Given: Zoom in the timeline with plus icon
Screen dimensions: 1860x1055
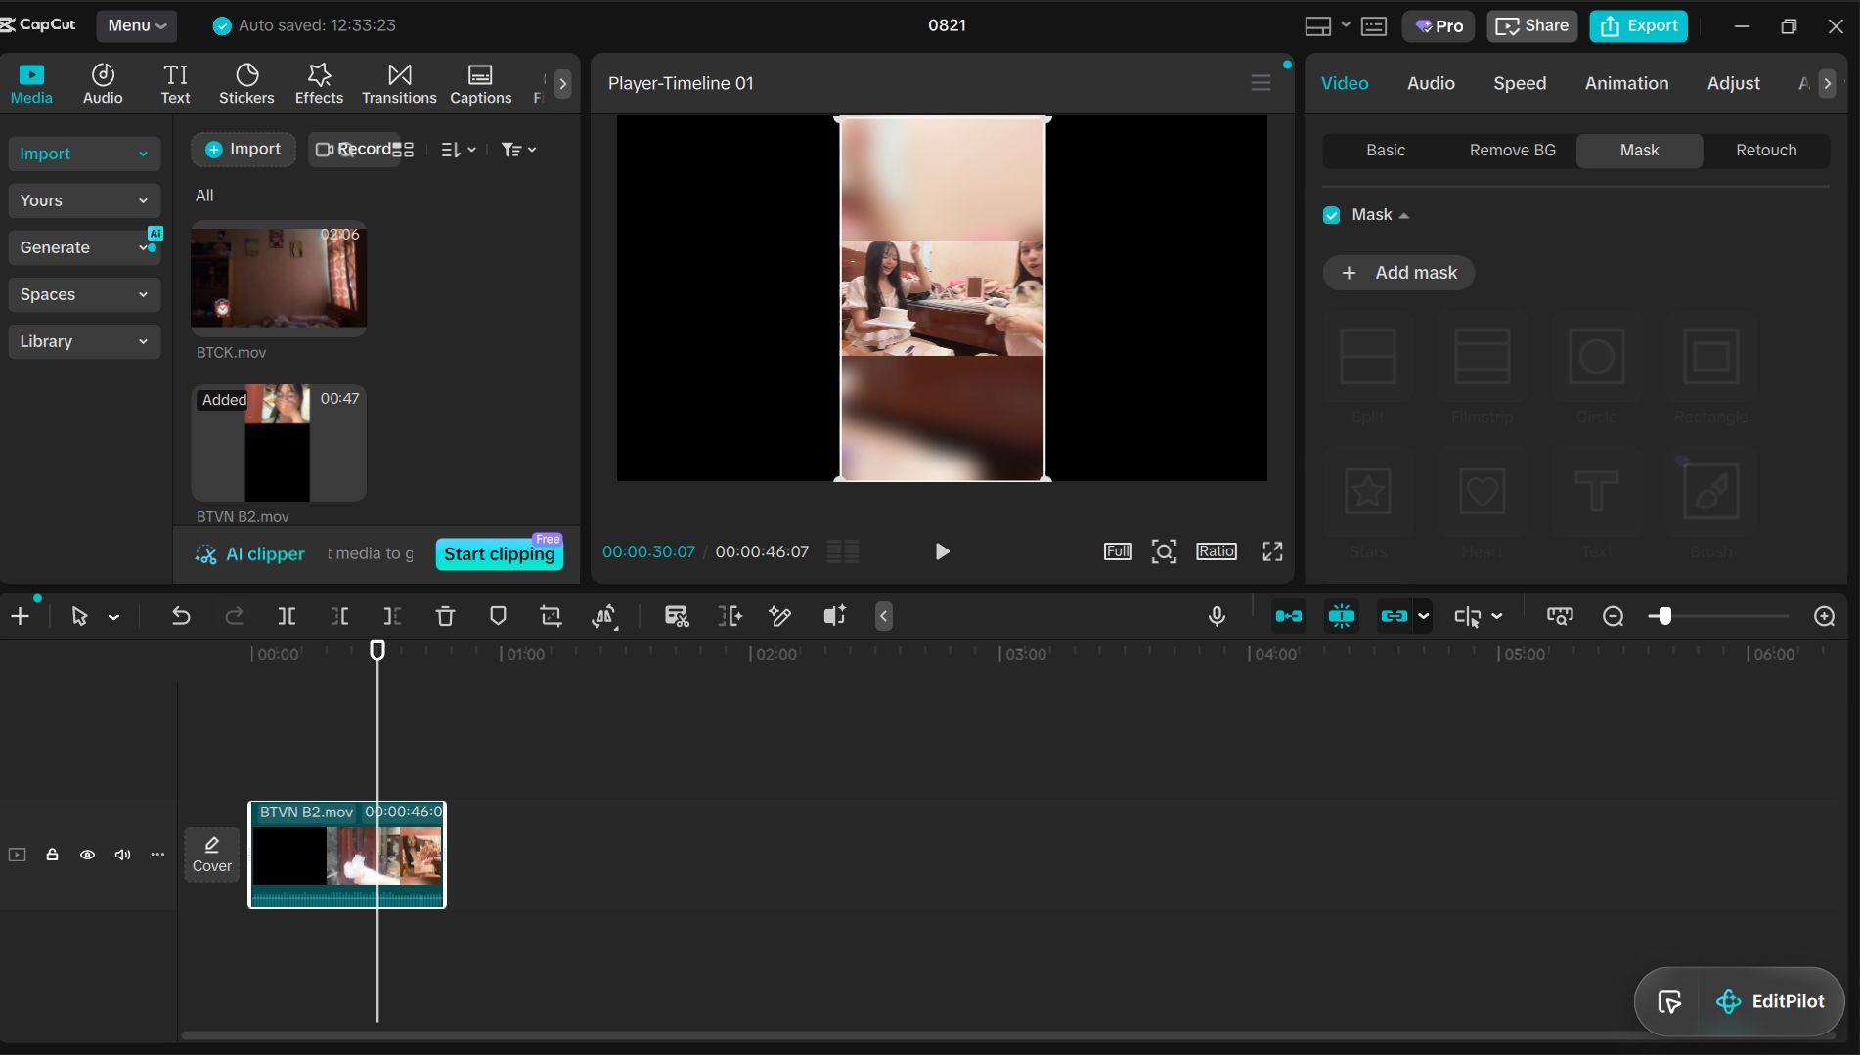Looking at the screenshot, I should coord(1825,616).
